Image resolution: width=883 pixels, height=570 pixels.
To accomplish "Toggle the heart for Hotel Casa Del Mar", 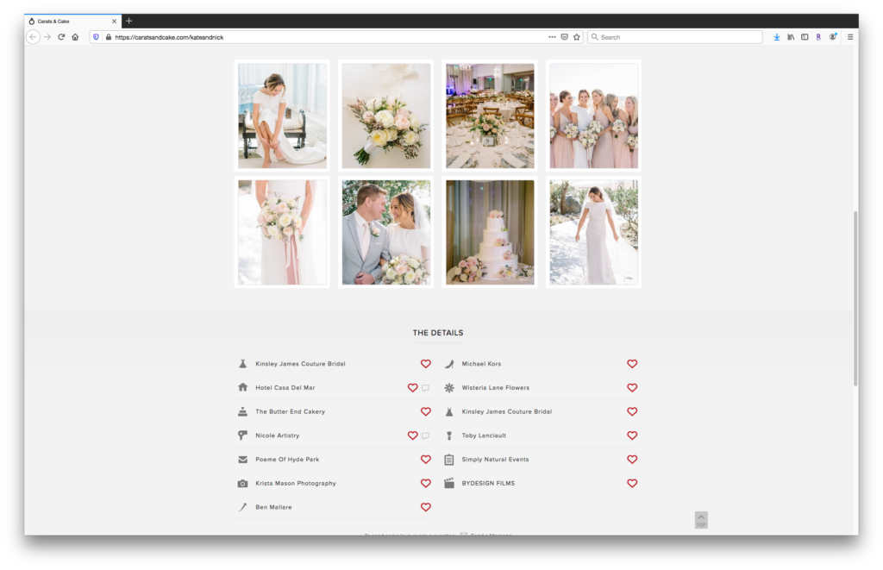I will pos(413,387).
